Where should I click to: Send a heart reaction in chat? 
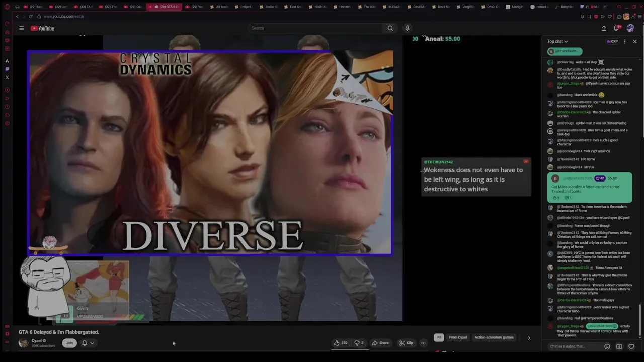pyautogui.click(x=631, y=346)
